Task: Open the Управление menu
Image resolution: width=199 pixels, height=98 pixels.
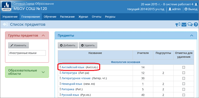Action: click(10, 17)
